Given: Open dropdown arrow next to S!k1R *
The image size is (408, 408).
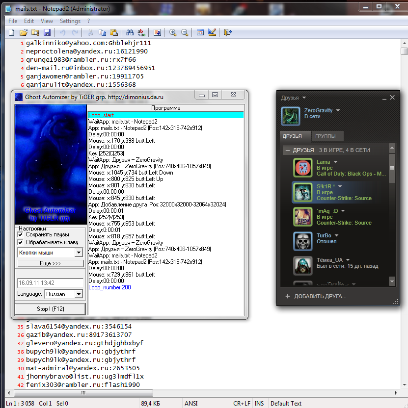Looking at the screenshot, I should (x=340, y=186).
